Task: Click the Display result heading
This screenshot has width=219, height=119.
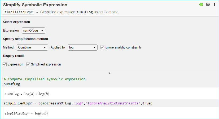Action: click(14, 56)
